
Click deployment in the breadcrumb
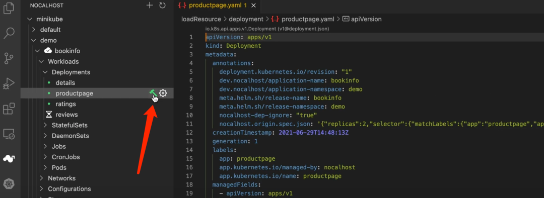pyautogui.click(x=246, y=19)
